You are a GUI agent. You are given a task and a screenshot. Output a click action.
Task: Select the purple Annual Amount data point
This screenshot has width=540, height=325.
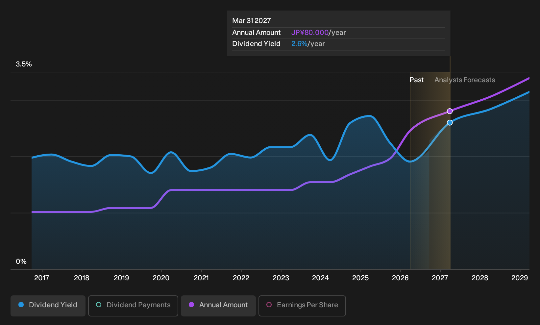pos(450,111)
